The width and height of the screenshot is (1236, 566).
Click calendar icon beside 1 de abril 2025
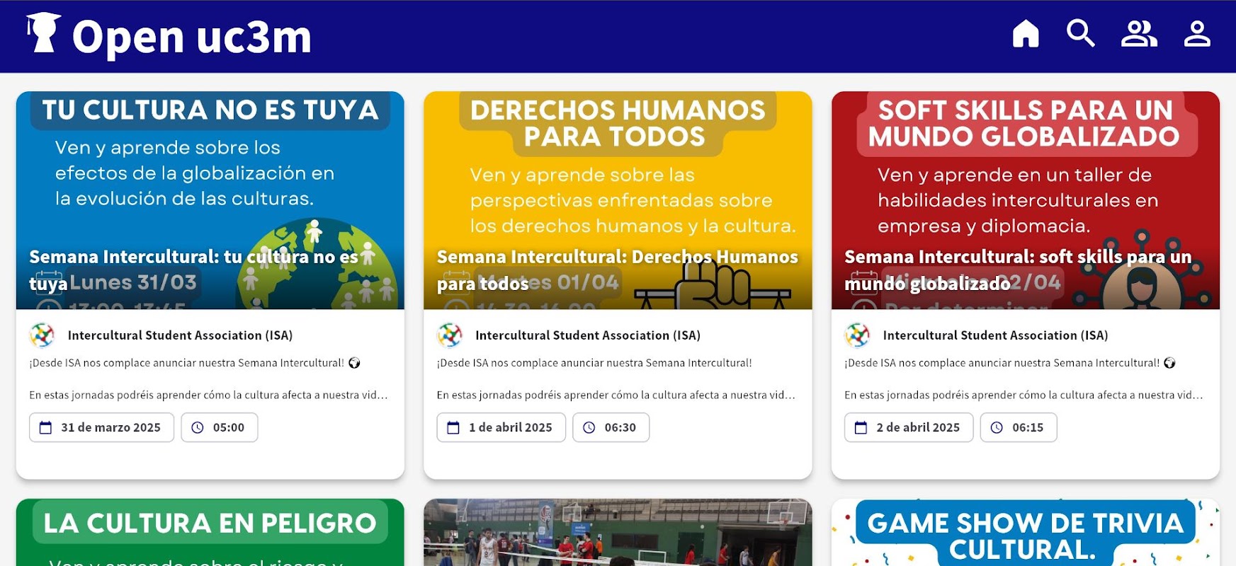(453, 427)
